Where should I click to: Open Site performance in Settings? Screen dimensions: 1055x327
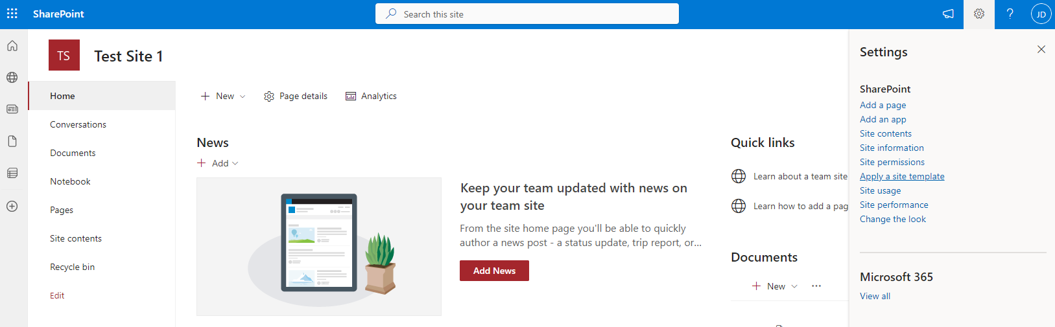coord(894,205)
